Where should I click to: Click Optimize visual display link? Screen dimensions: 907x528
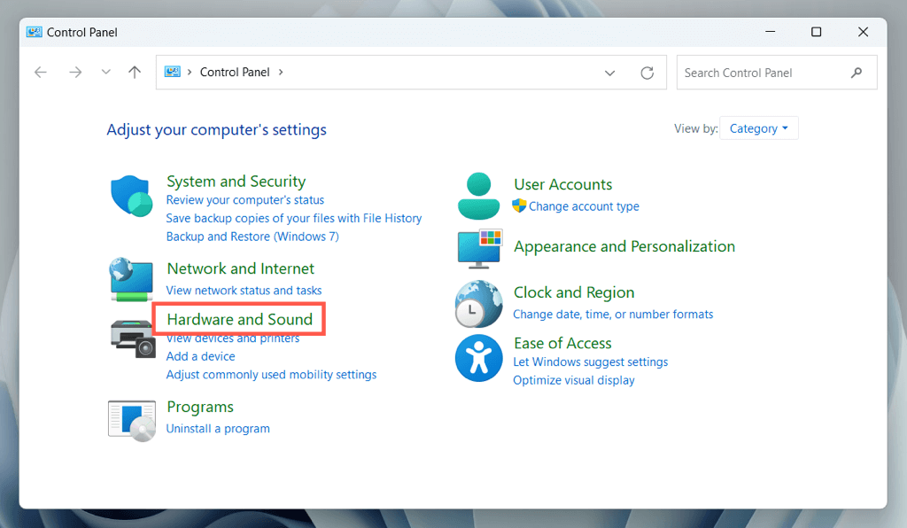click(574, 381)
